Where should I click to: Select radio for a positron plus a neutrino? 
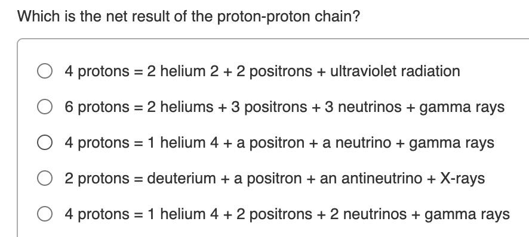pyautogui.click(x=45, y=142)
